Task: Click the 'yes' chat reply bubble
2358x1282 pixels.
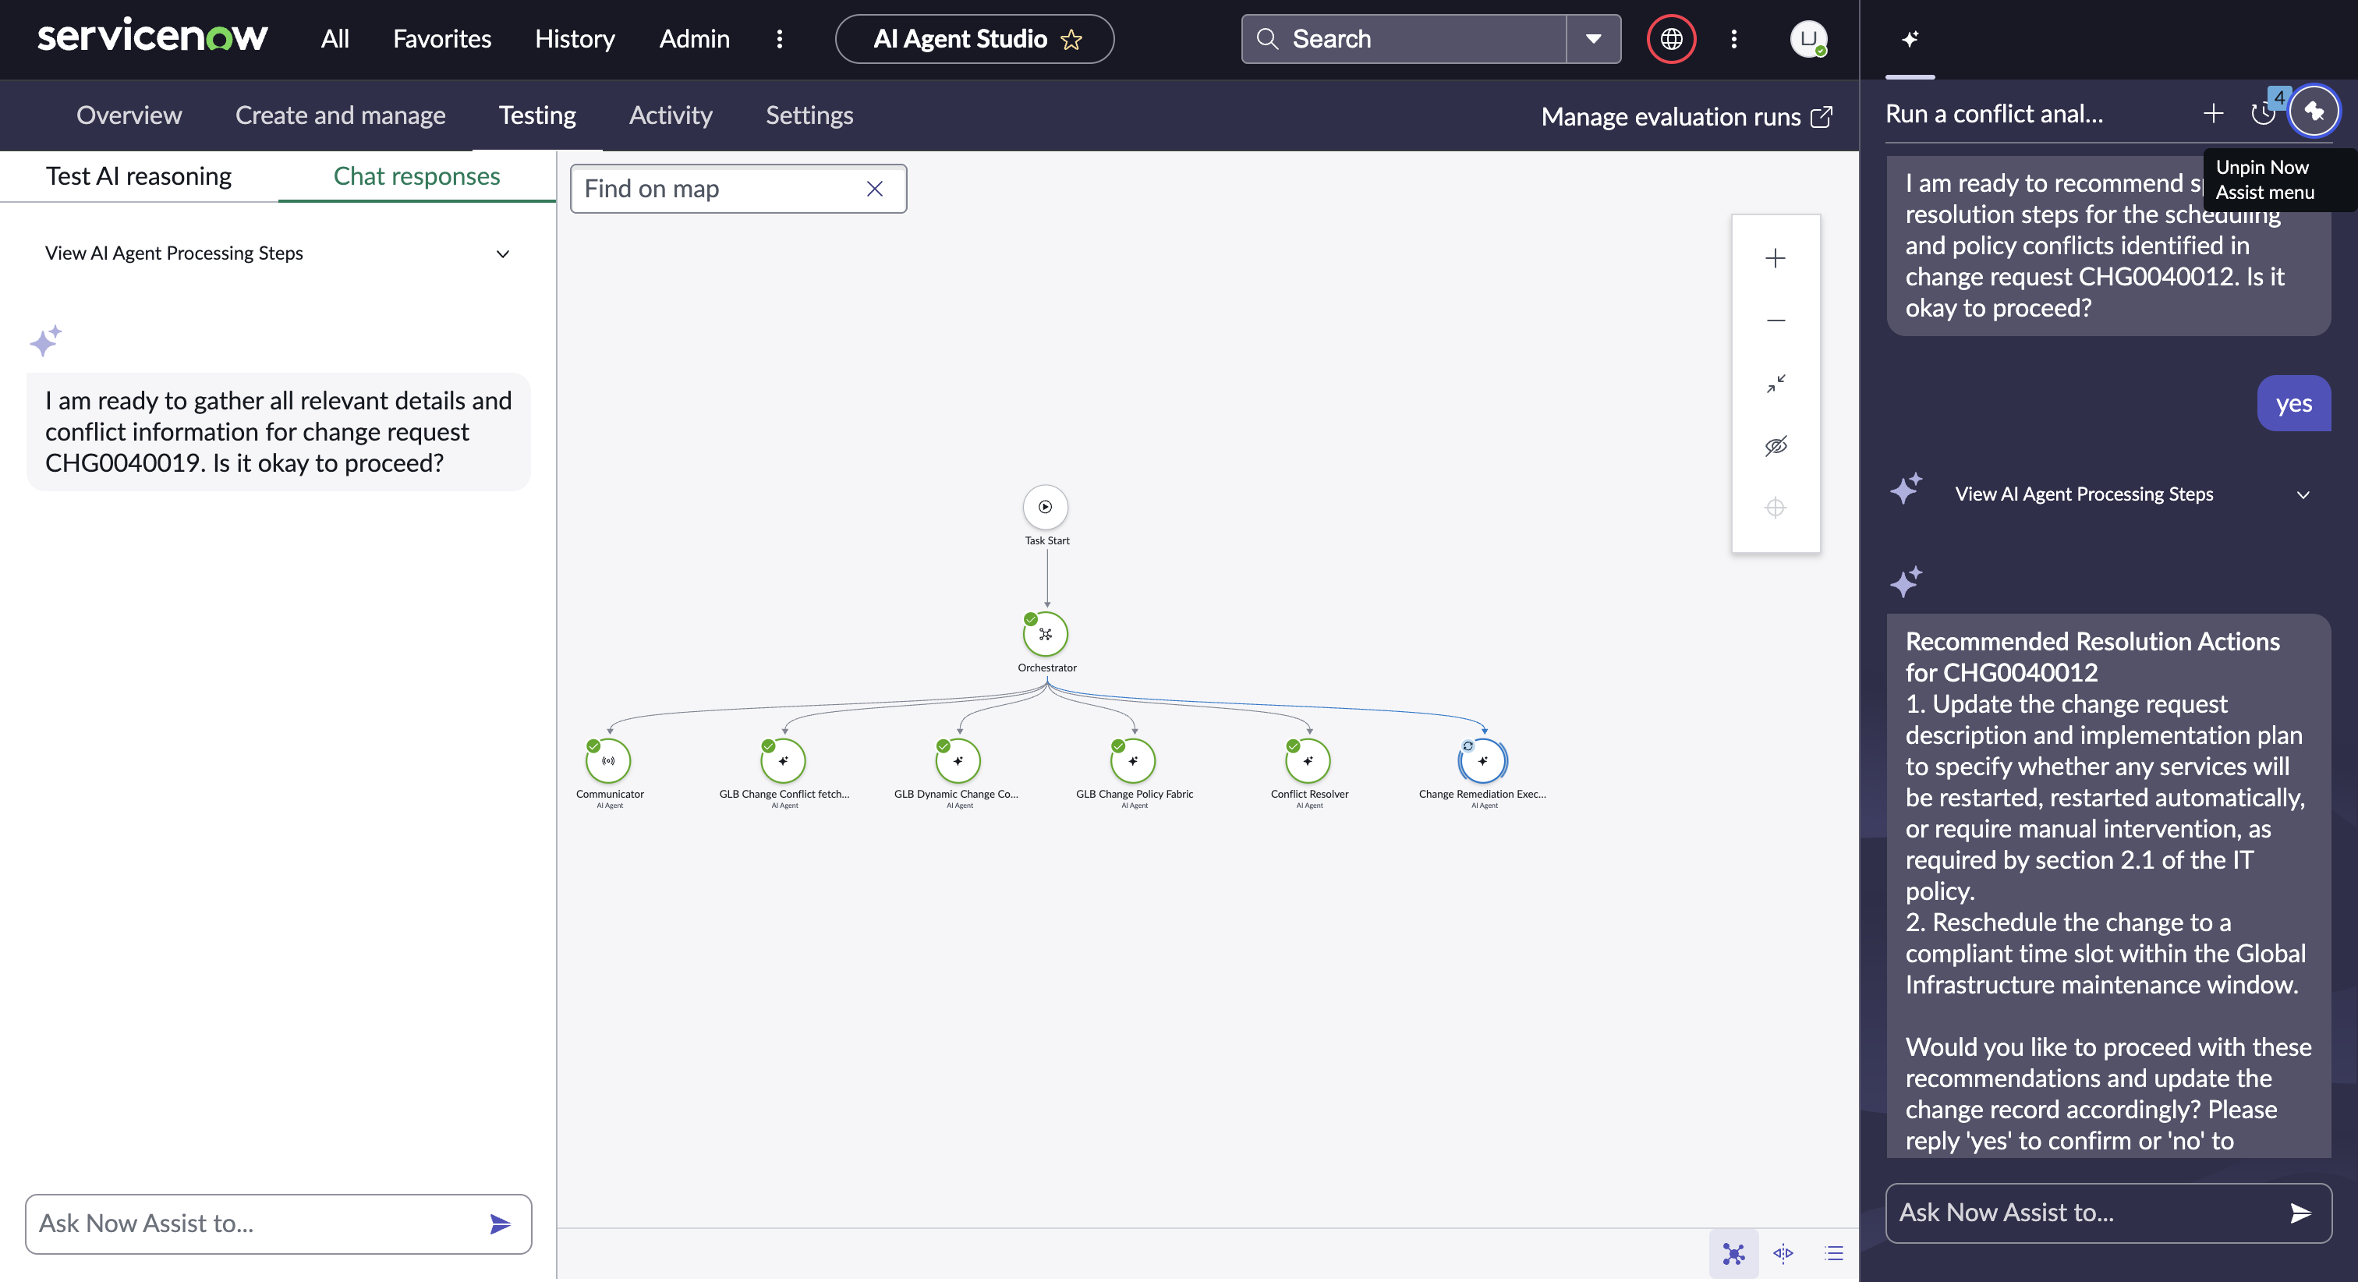Action: [x=2293, y=404]
